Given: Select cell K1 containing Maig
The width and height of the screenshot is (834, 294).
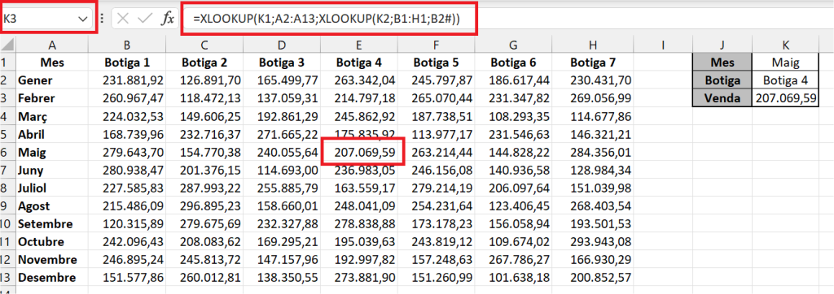Looking at the screenshot, I should point(786,63).
